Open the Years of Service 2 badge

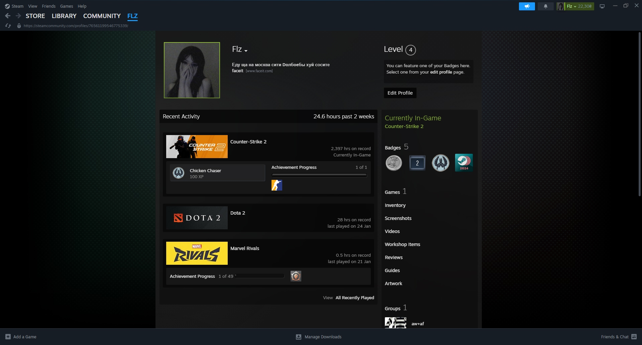(x=417, y=163)
